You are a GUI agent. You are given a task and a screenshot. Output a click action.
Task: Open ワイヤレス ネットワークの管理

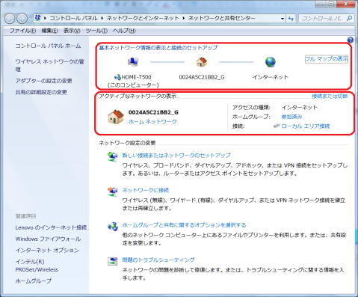tap(49, 65)
